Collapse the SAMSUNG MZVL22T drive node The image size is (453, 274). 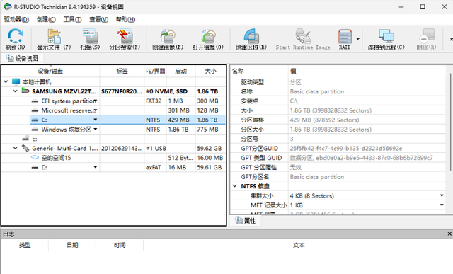click(16, 91)
